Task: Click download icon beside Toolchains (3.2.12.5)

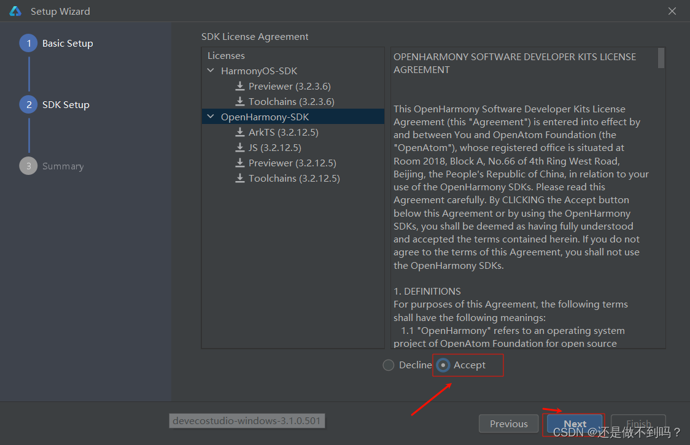Action: (x=240, y=178)
